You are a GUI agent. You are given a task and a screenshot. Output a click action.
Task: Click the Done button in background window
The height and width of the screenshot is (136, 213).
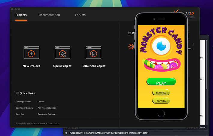pos(202,127)
